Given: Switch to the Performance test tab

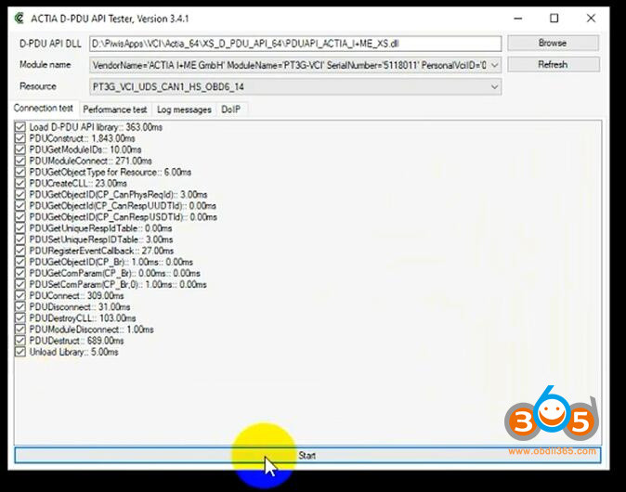Looking at the screenshot, I should pos(115,109).
